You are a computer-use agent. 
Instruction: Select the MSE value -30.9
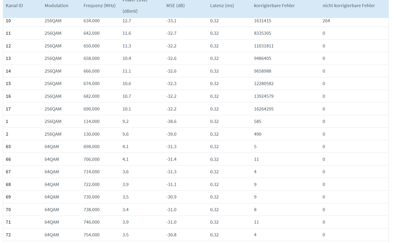(171, 197)
